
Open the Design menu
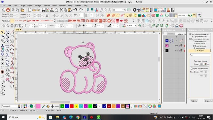(22, 6)
